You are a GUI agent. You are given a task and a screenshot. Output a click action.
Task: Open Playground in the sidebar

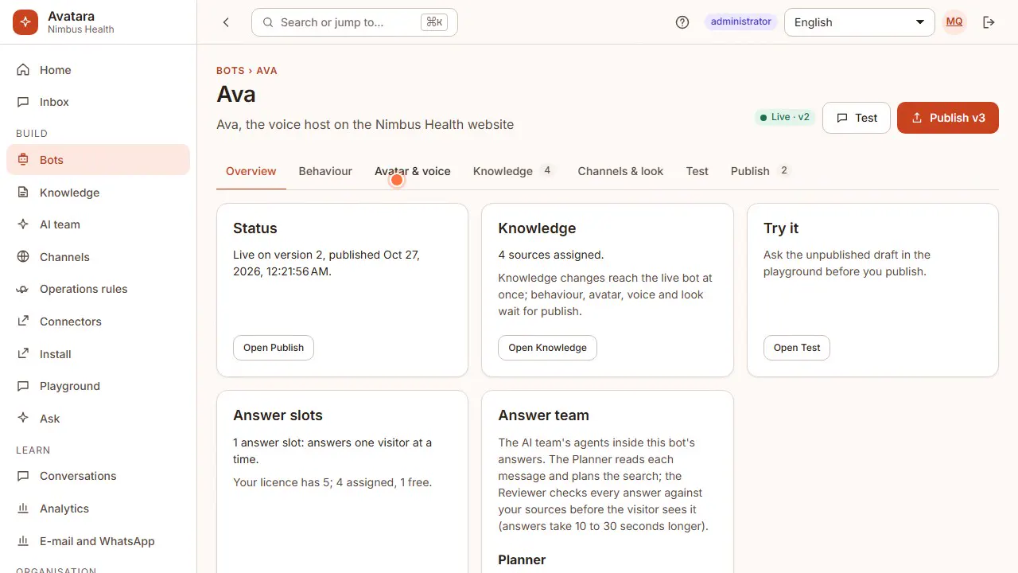point(98,386)
